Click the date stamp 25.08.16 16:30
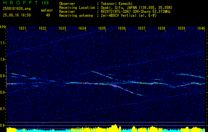 [17, 15]
